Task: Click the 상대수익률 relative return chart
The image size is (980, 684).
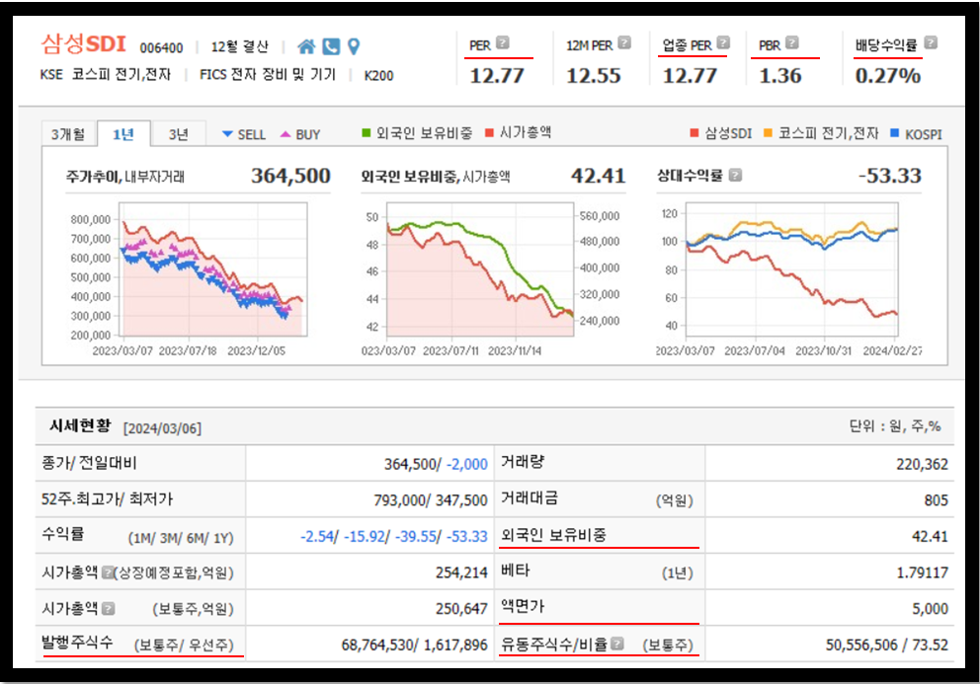Action: (792, 269)
